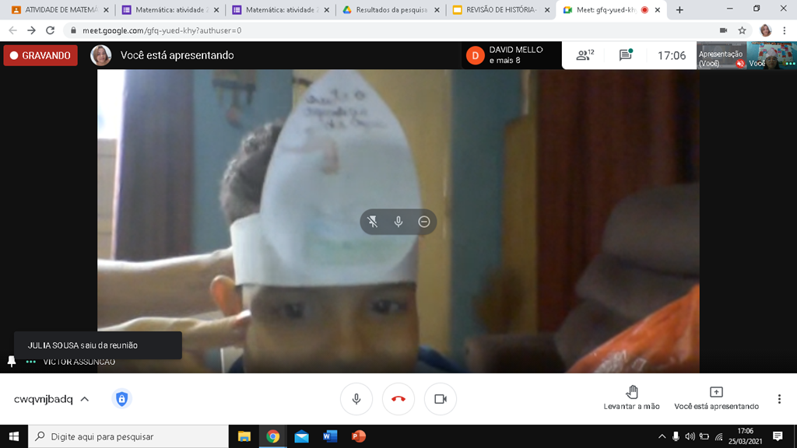Click the Windows search box
This screenshot has height=448, width=797.
point(128,436)
